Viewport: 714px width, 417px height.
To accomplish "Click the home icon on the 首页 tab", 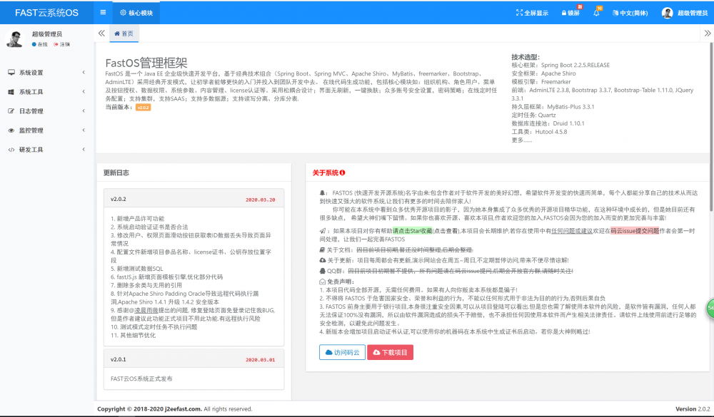I will (x=117, y=33).
